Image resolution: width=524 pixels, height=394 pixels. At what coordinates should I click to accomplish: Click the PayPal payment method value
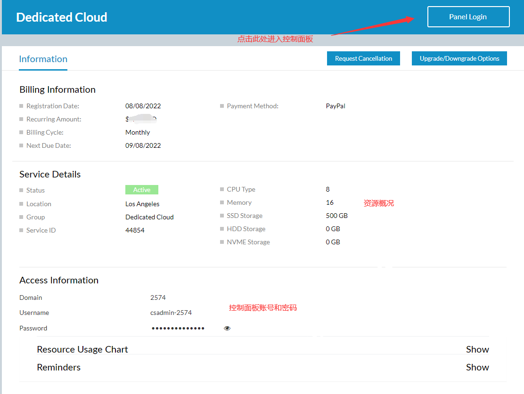pos(336,106)
